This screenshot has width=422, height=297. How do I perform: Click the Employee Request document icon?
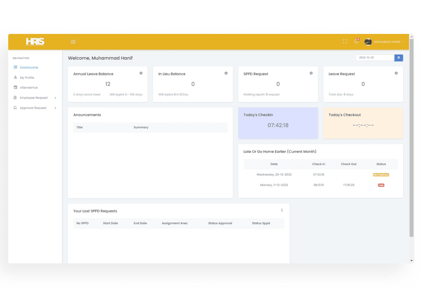(x=15, y=98)
